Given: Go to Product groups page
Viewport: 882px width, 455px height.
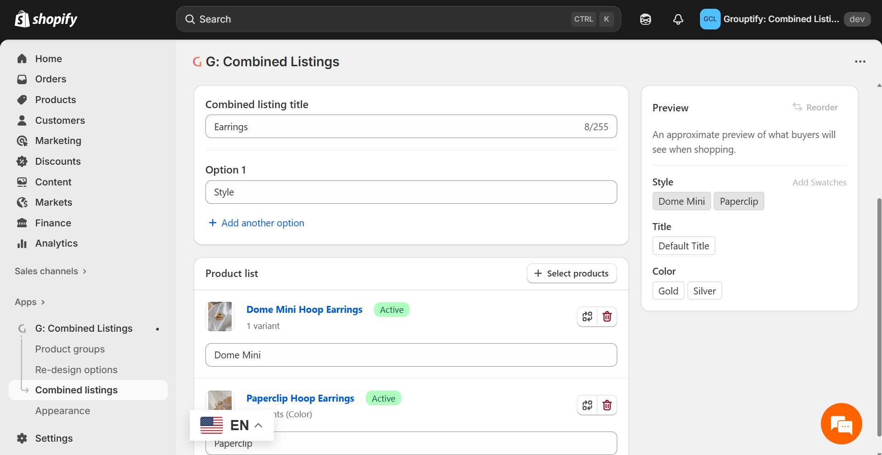Looking at the screenshot, I should [70, 349].
